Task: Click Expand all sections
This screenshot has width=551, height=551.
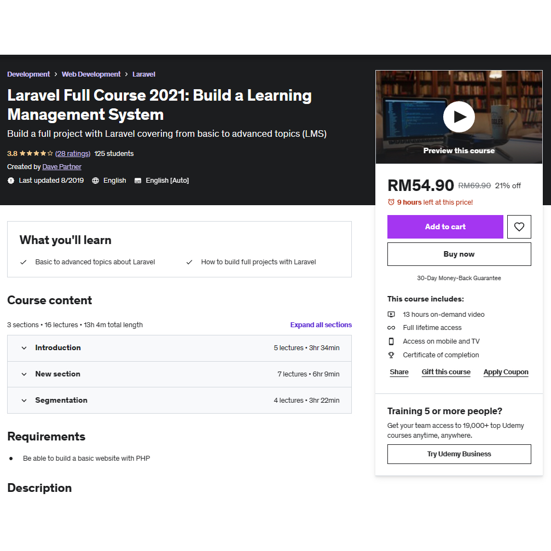Action: coord(321,325)
